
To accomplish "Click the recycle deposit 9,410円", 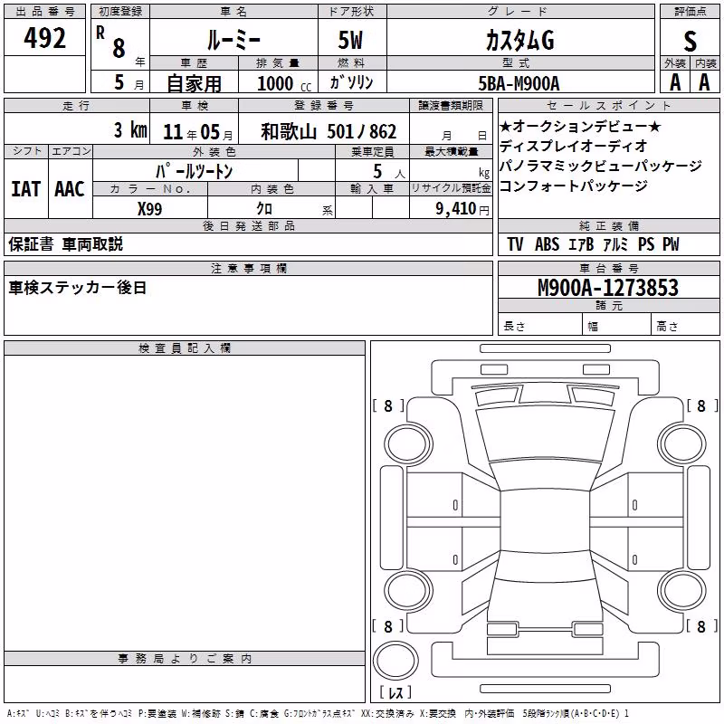I will tap(462, 208).
